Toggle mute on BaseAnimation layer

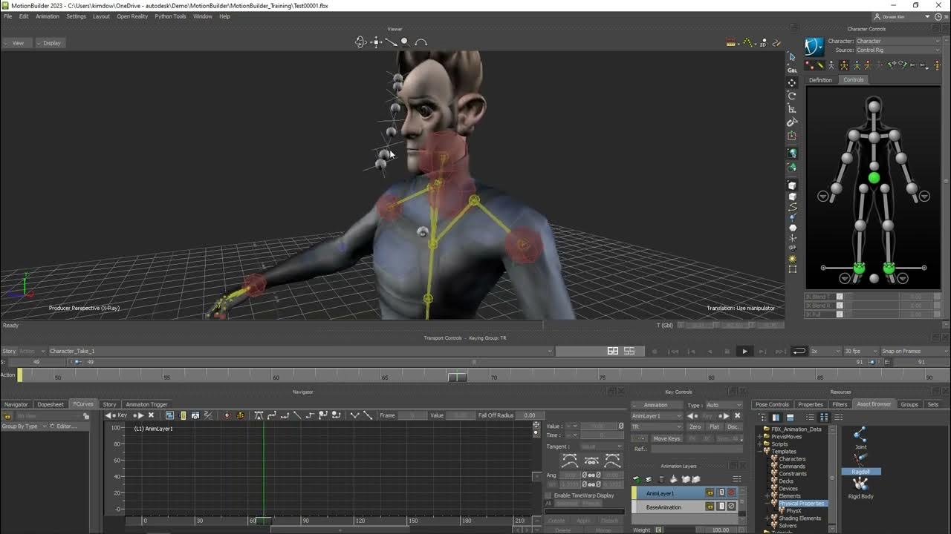[x=731, y=507]
